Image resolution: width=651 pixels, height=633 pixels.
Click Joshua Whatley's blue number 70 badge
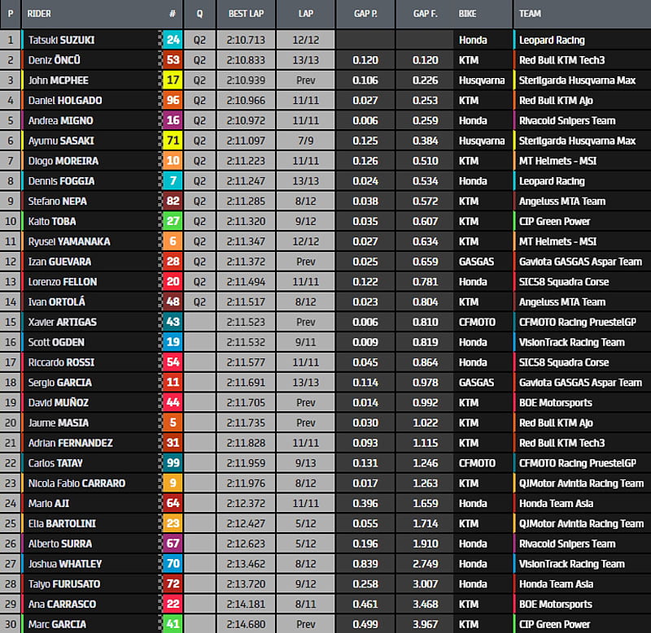(x=173, y=564)
